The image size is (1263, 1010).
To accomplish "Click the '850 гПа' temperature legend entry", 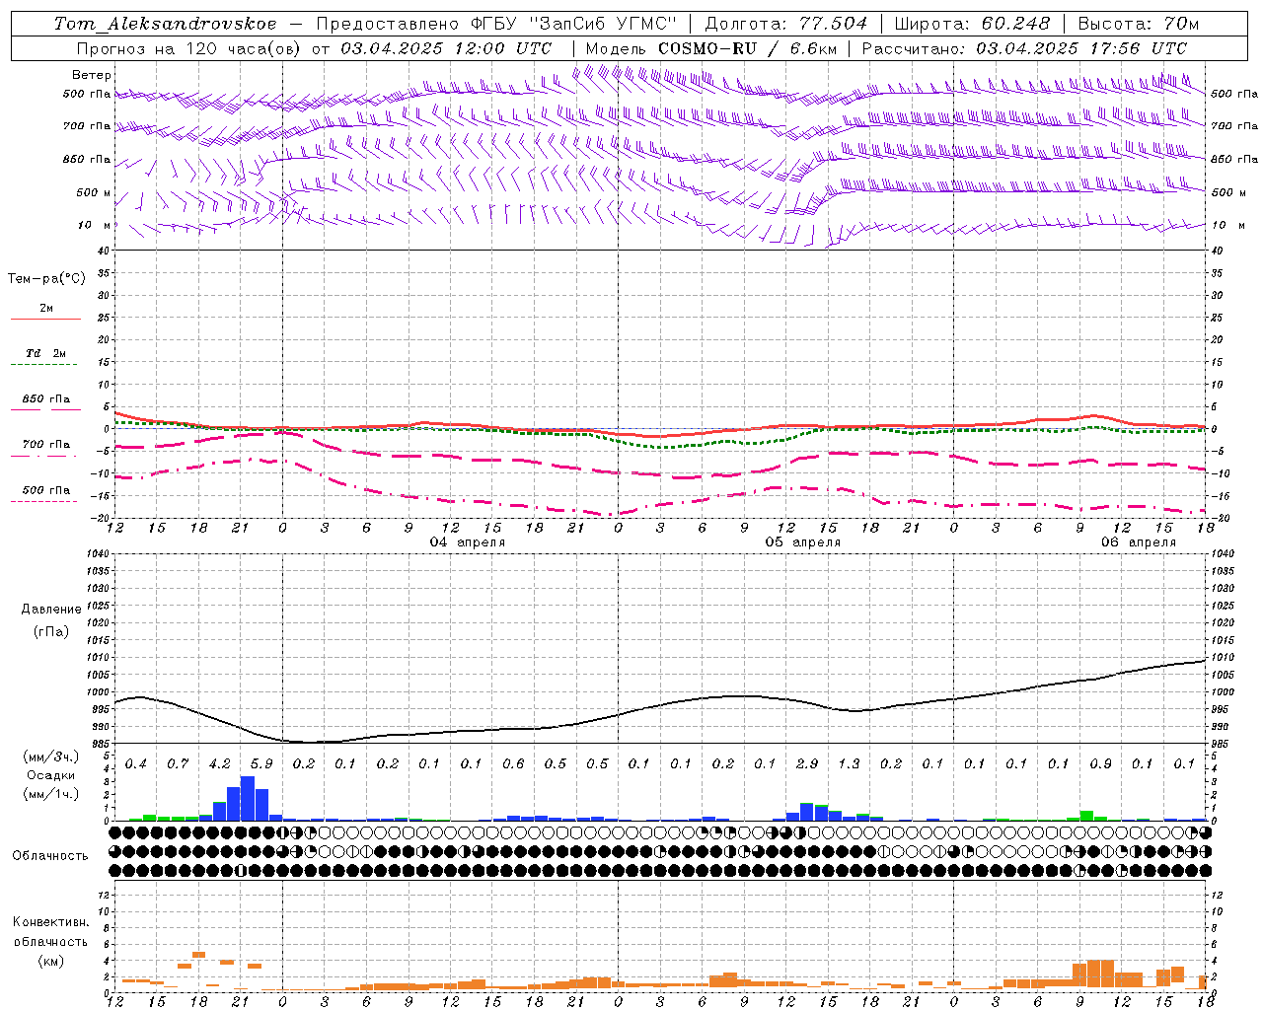I will (46, 398).
